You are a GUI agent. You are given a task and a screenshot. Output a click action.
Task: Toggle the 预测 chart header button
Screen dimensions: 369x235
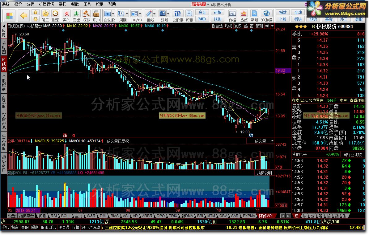(x=259, y=26)
